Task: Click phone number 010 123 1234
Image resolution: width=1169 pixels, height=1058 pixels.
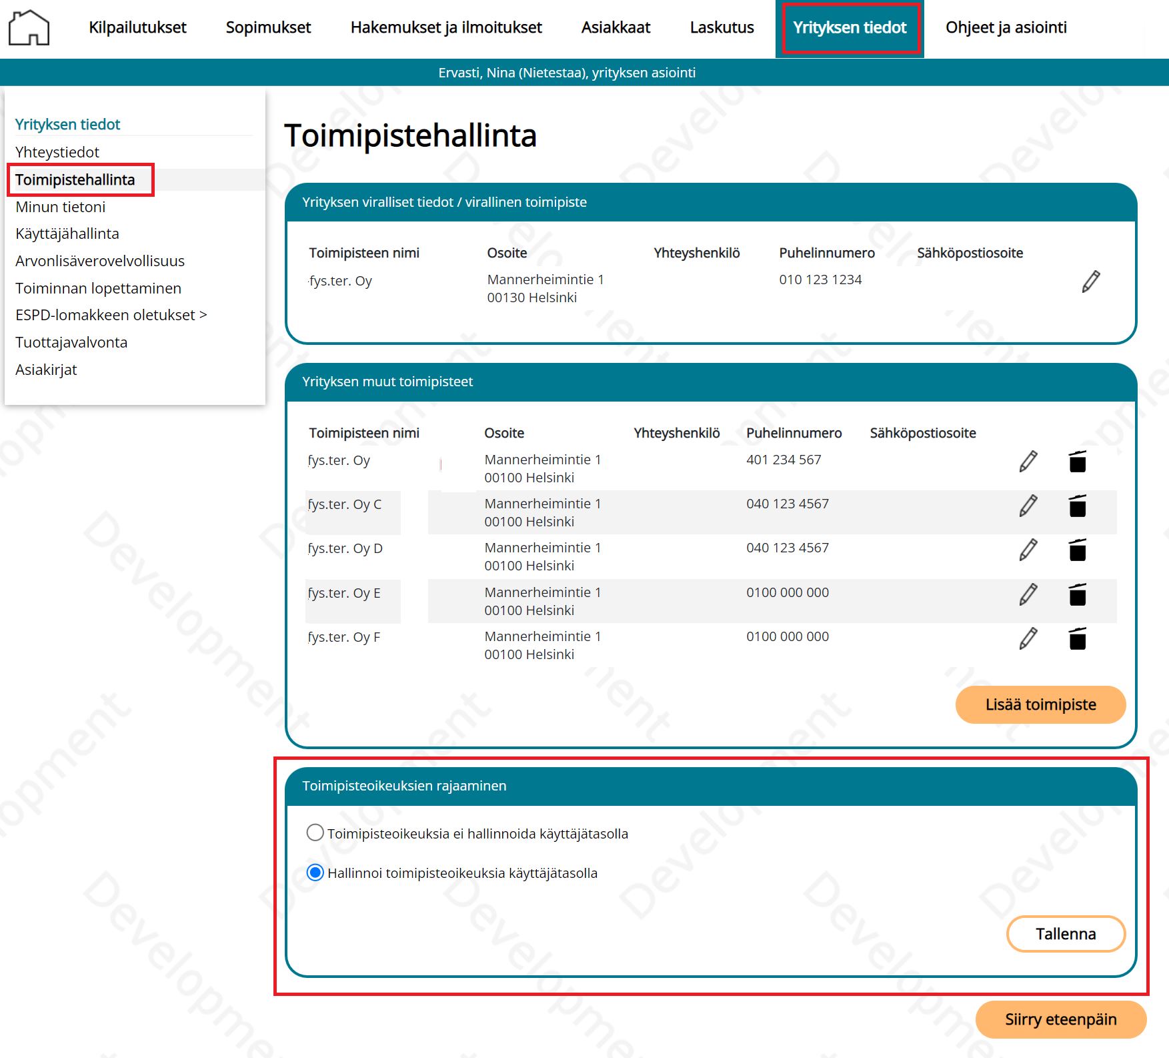Action: [820, 280]
